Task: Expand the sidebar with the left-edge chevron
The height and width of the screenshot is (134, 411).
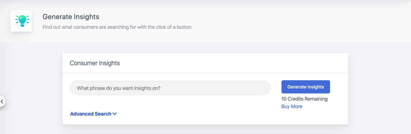Action: pyautogui.click(x=2, y=101)
